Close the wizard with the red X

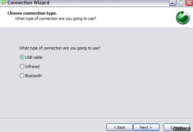[x=189, y=3]
